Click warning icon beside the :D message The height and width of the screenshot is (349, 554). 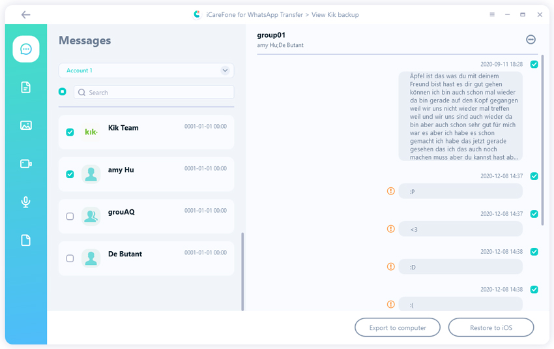[391, 267]
